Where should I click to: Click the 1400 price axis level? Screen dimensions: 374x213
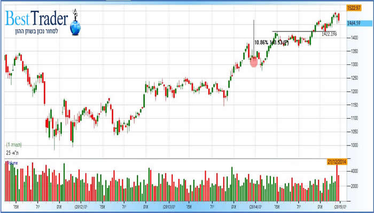[x=353, y=38]
